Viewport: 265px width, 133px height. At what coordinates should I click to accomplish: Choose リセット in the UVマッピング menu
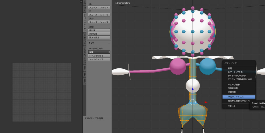pos(239,106)
